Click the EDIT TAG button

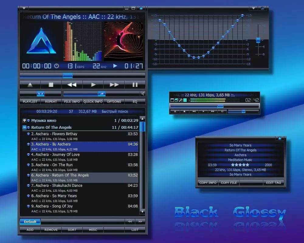click(x=274, y=183)
